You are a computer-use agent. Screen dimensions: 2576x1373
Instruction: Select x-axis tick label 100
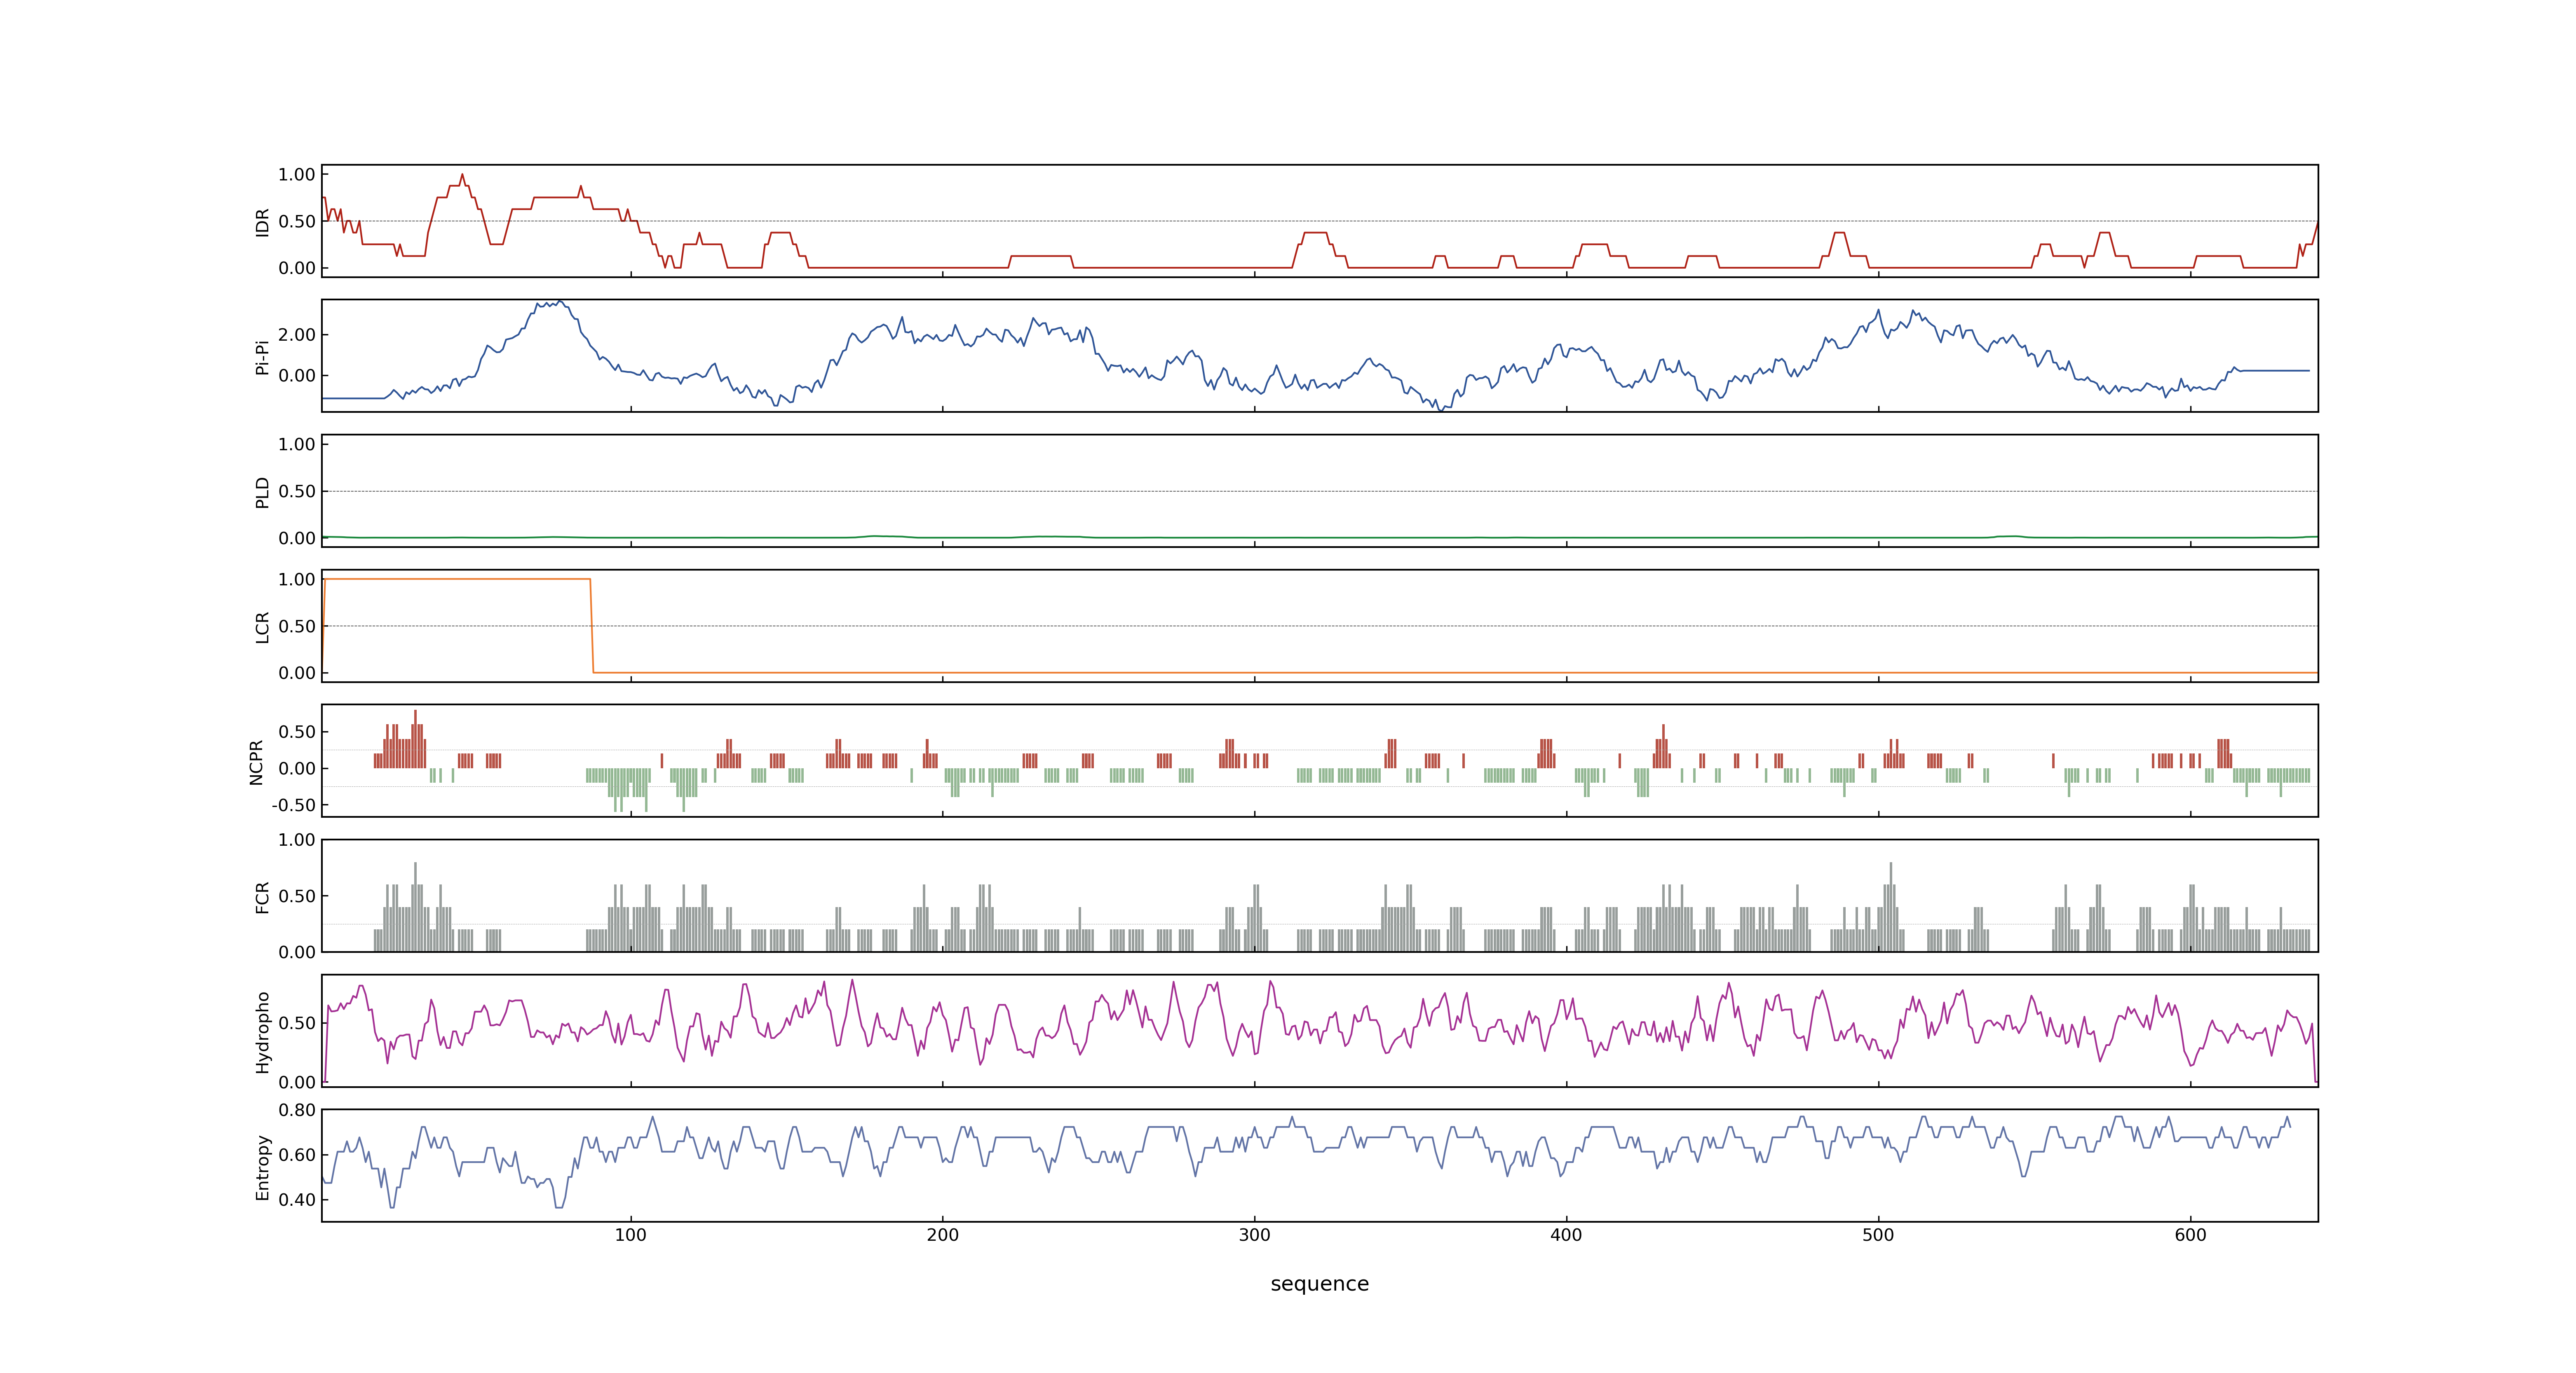[630, 1235]
